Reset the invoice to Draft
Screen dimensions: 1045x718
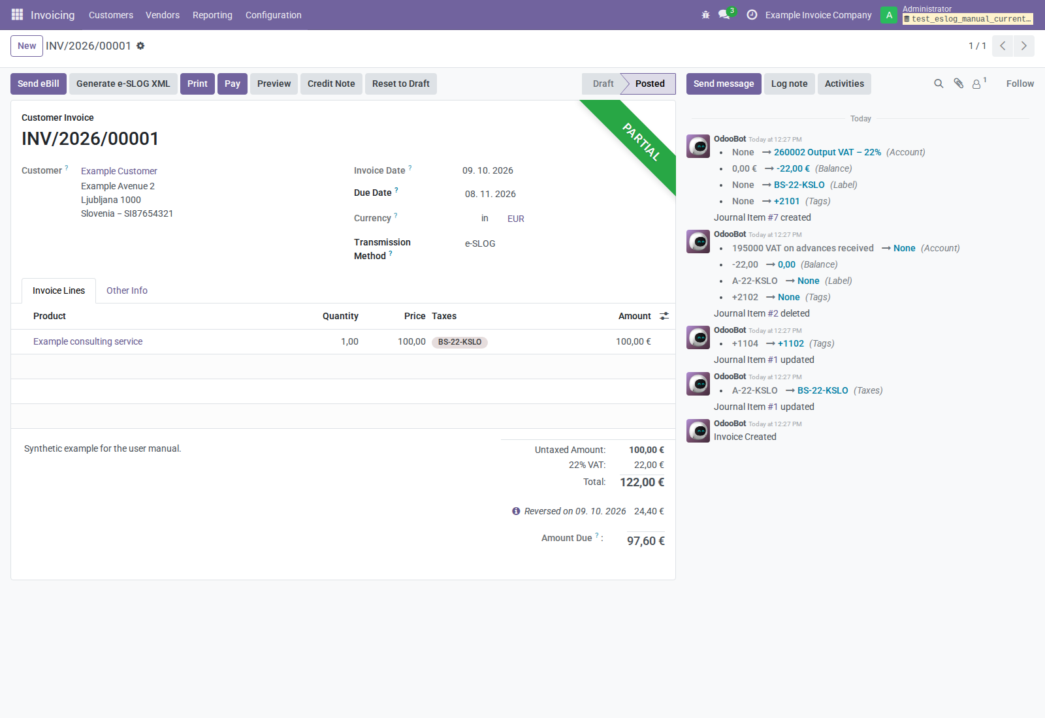point(401,84)
